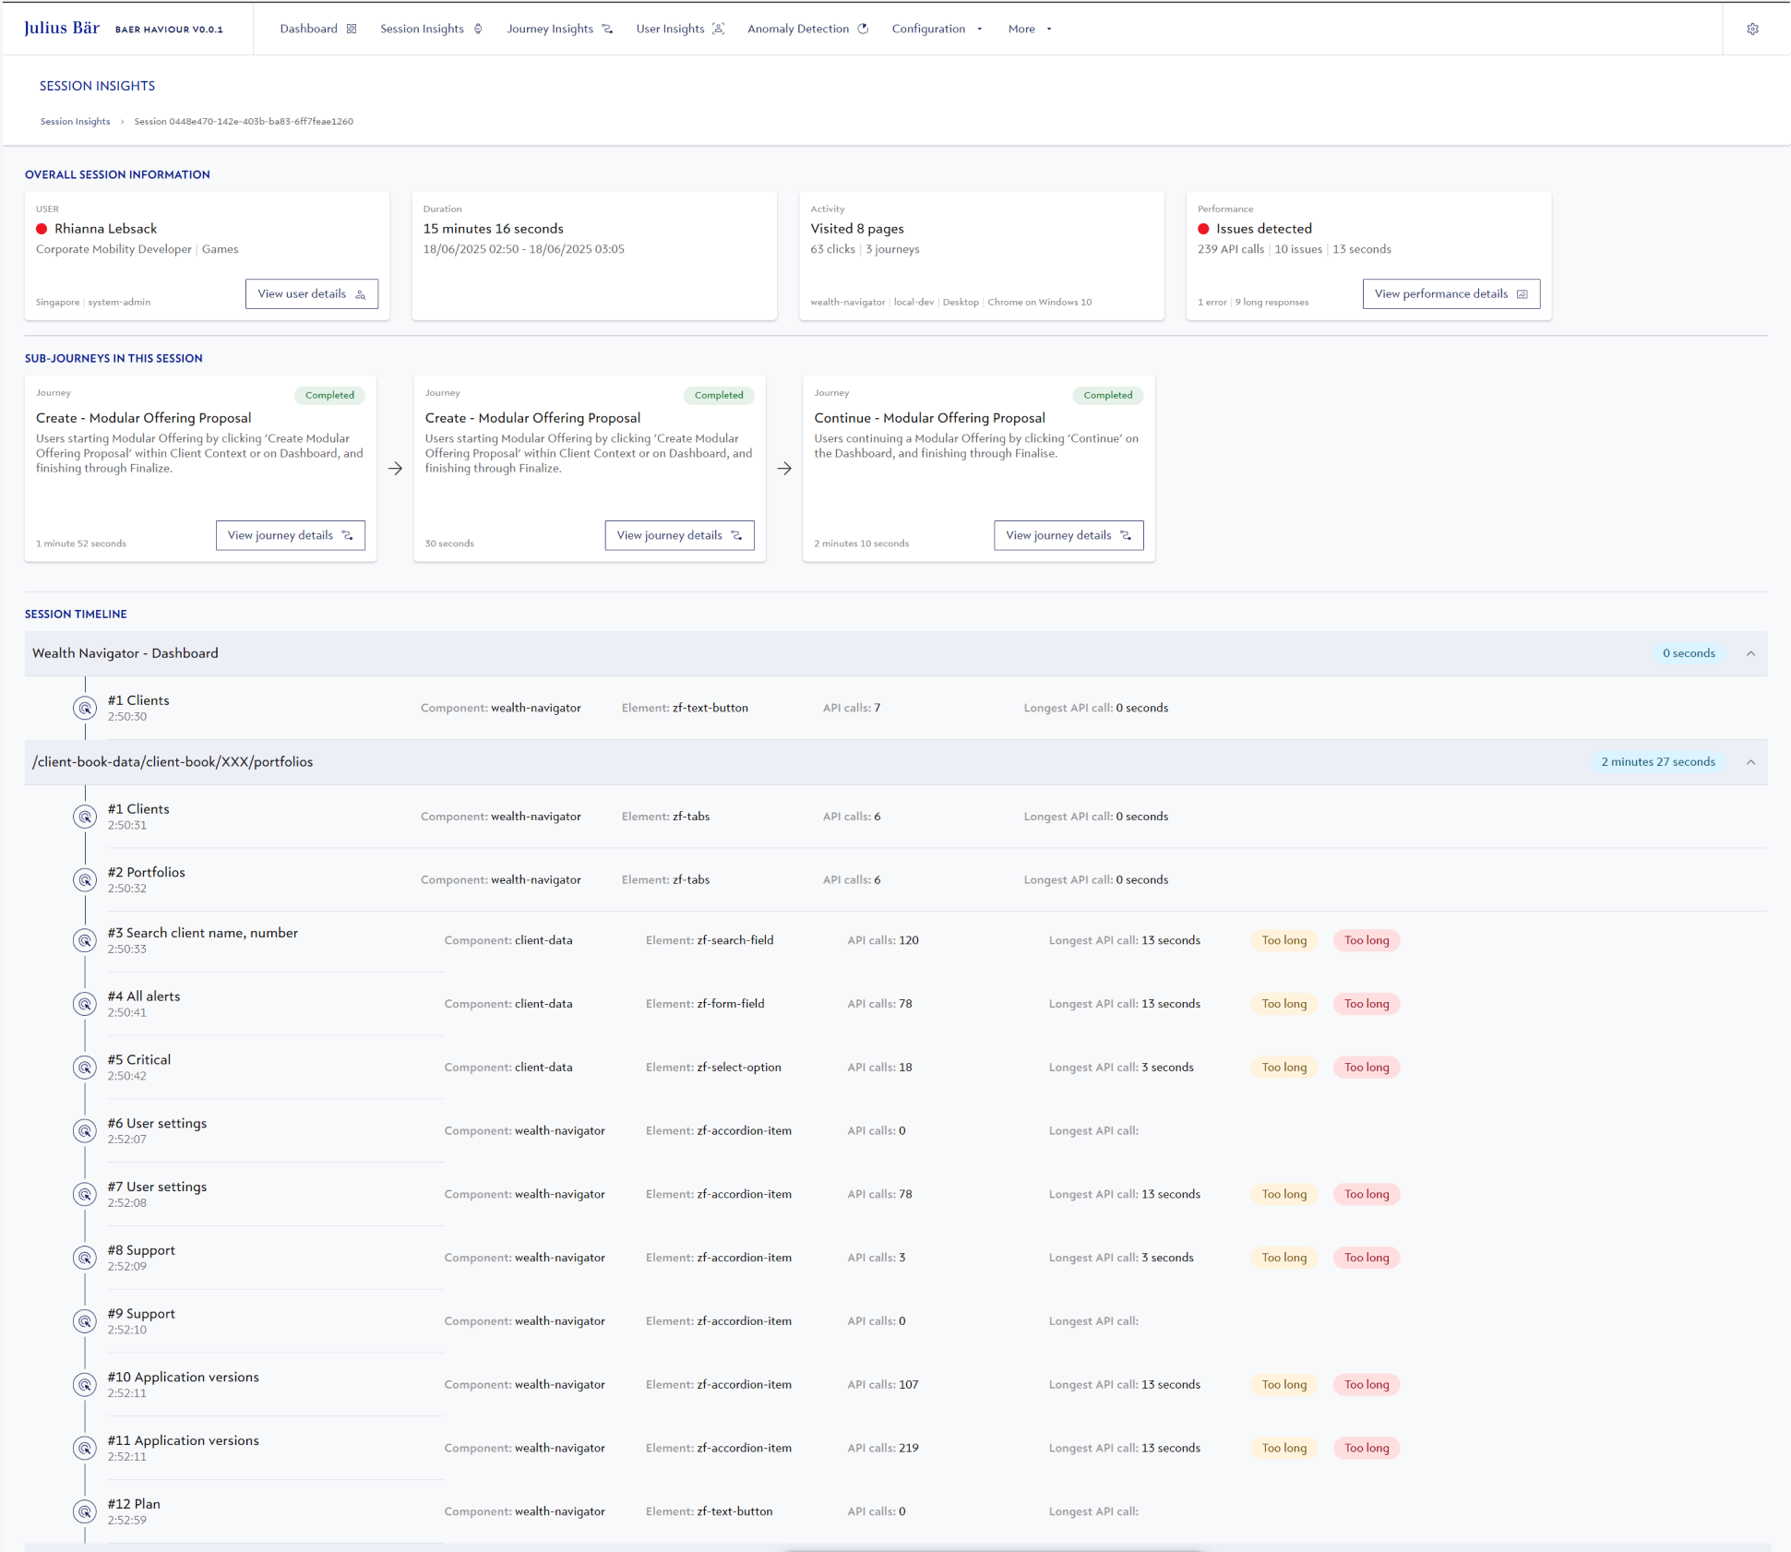
Task: Click 'Issues detected' performance status
Action: [x=1263, y=229]
